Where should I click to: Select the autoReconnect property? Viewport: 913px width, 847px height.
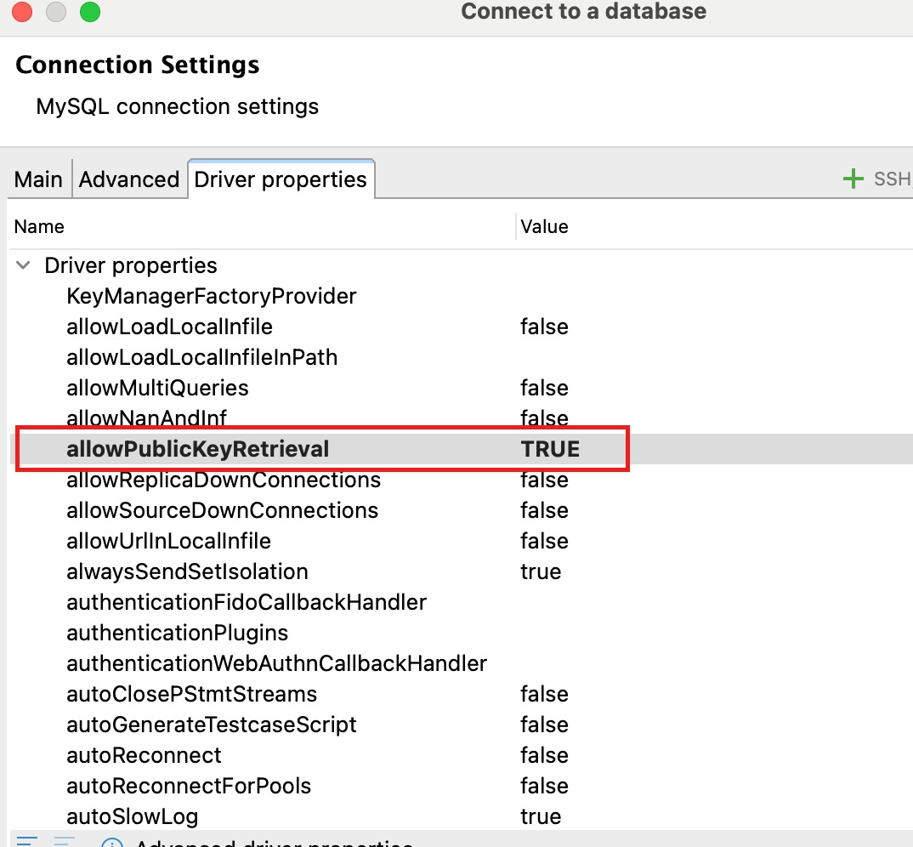click(144, 755)
